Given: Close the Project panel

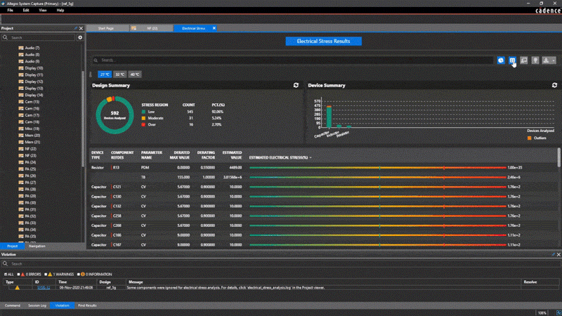Looking at the screenshot, I should (81, 28).
